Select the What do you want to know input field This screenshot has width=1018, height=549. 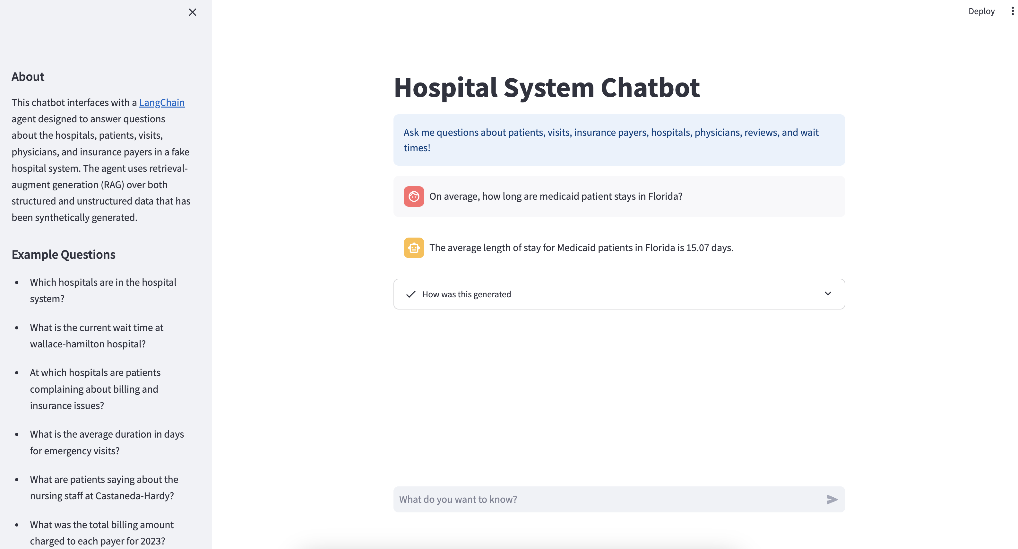click(x=593, y=499)
